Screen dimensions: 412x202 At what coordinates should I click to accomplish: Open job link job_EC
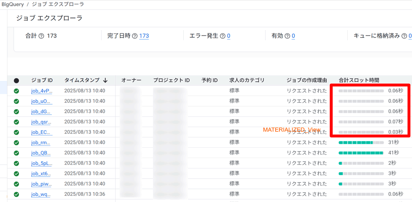(42, 132)
